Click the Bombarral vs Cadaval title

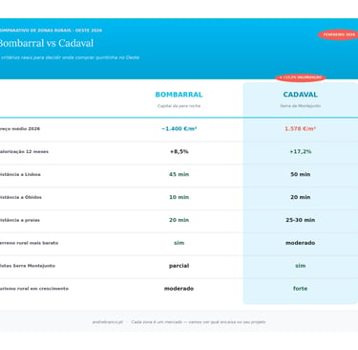point(46,43)
